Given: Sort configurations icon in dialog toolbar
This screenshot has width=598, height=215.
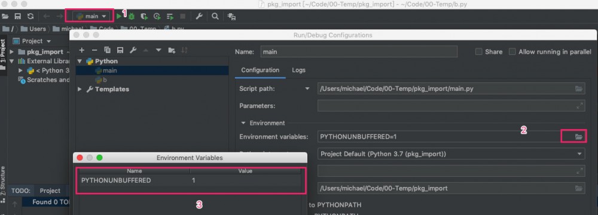Looking at the screenshot, I should click(185, 50).
